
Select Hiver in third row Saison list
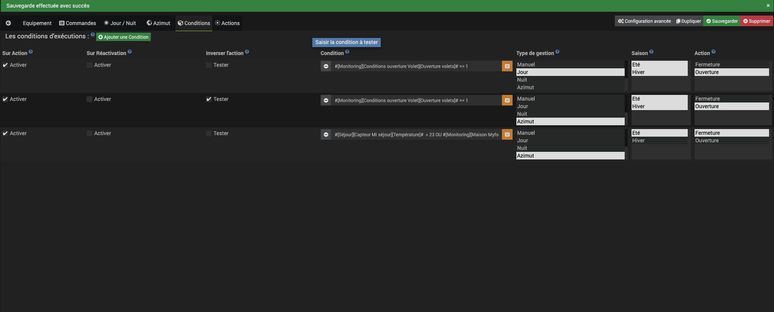tap(659, 140)
